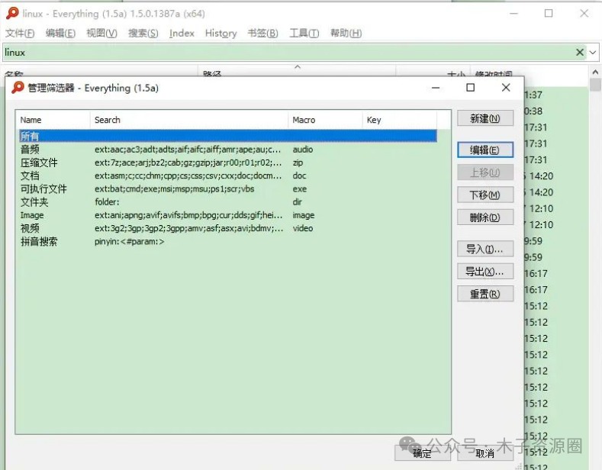
Task: Sort filters by Search column header
Action: click(x=189, y=120)
